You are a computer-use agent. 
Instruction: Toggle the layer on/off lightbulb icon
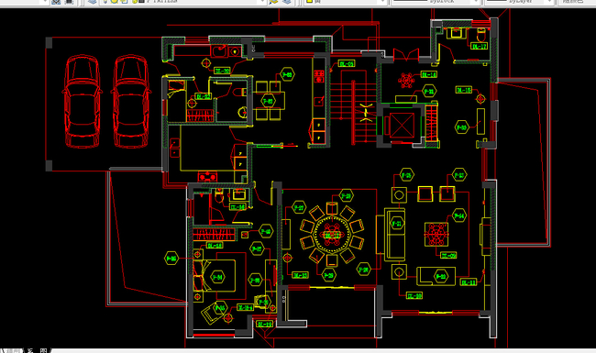(105, 2)
